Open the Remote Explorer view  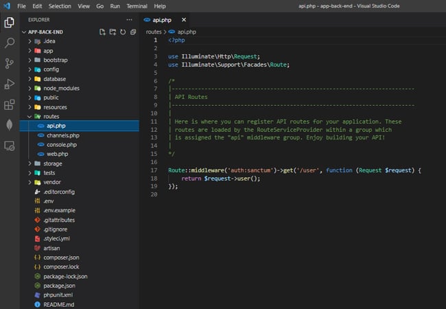[10, 146]
